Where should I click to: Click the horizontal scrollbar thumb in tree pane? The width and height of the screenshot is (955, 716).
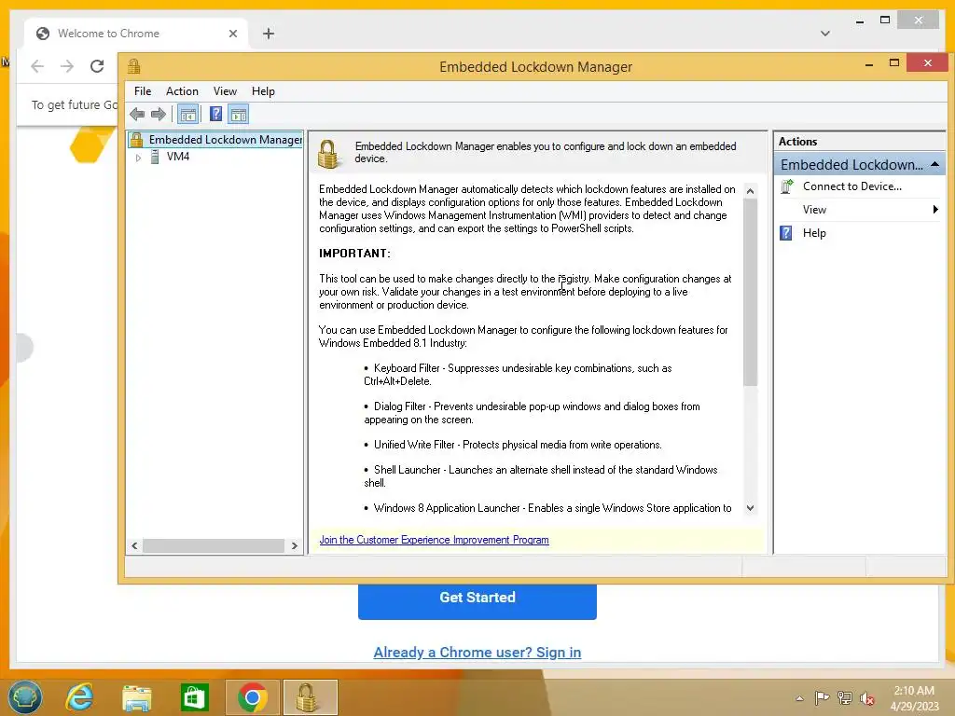point(214,545)
